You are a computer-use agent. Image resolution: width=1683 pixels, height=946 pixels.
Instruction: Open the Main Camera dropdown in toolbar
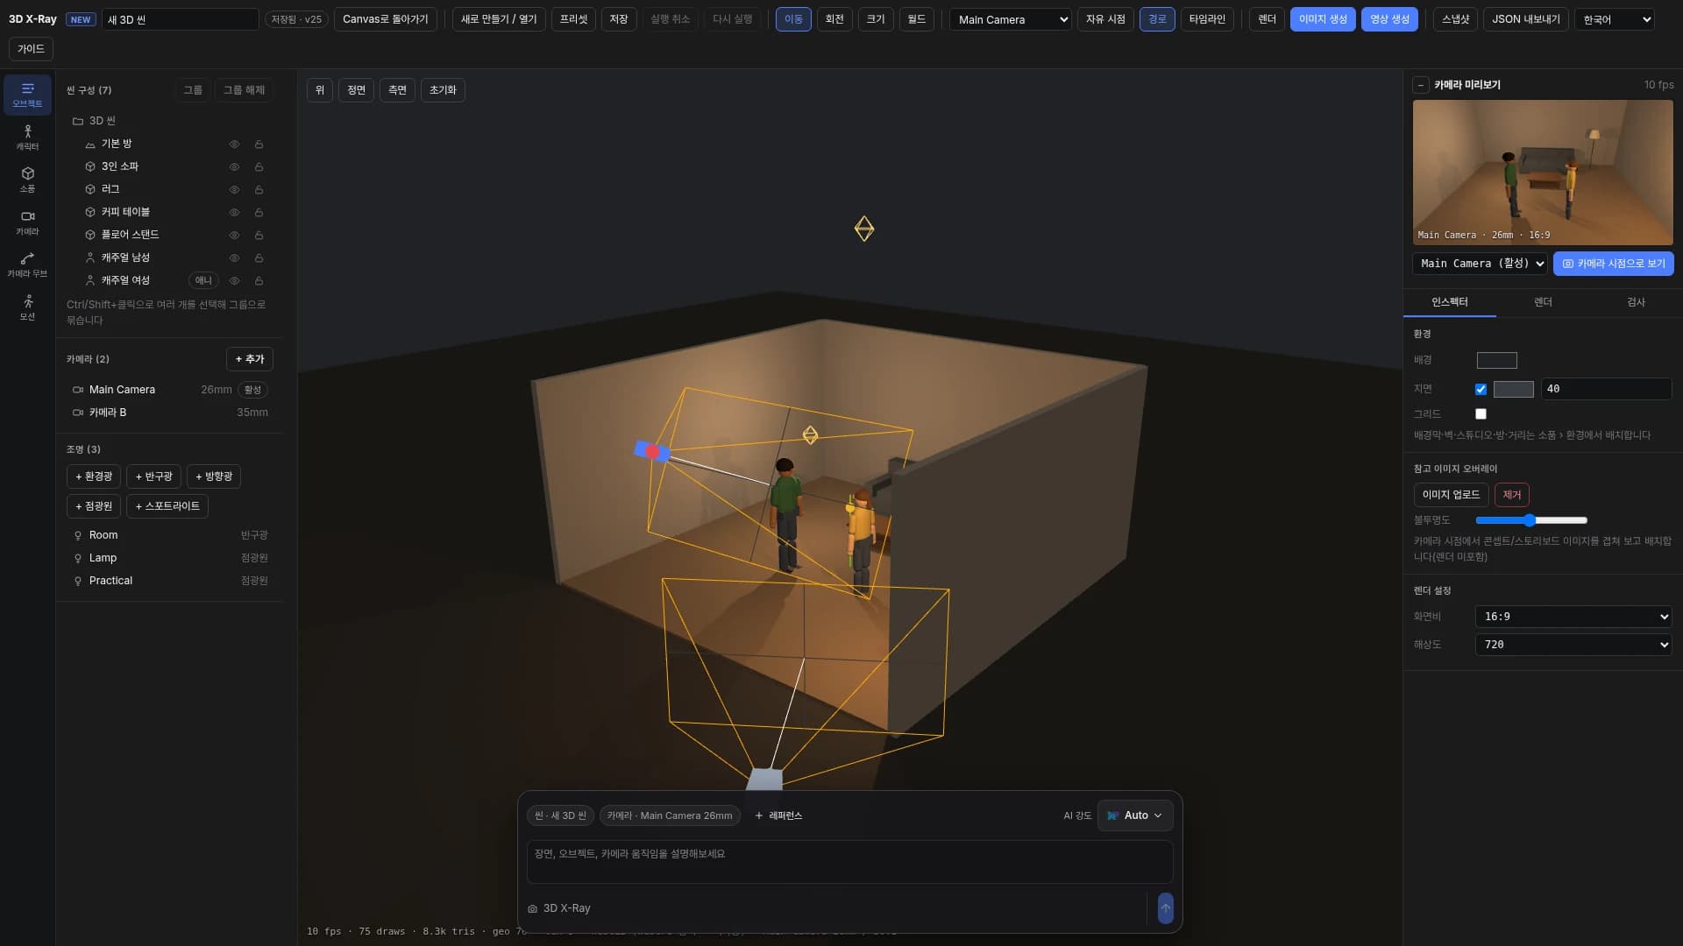coord(1011,19)
